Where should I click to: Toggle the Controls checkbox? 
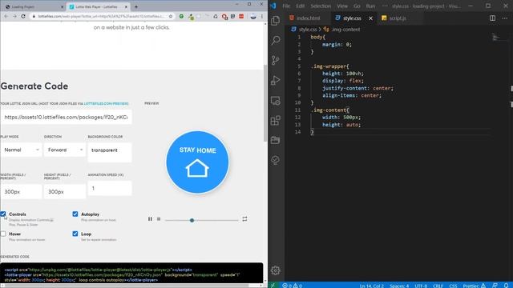[3, 214]
